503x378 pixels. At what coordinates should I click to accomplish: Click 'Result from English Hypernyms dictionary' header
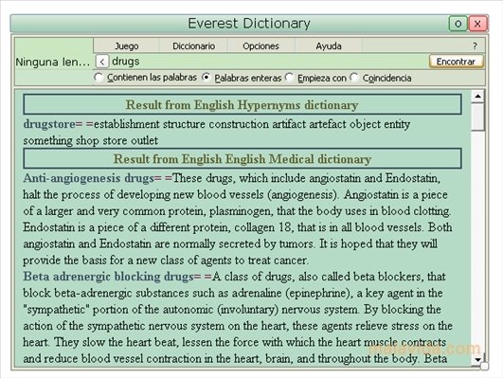(x=243, y=104)
